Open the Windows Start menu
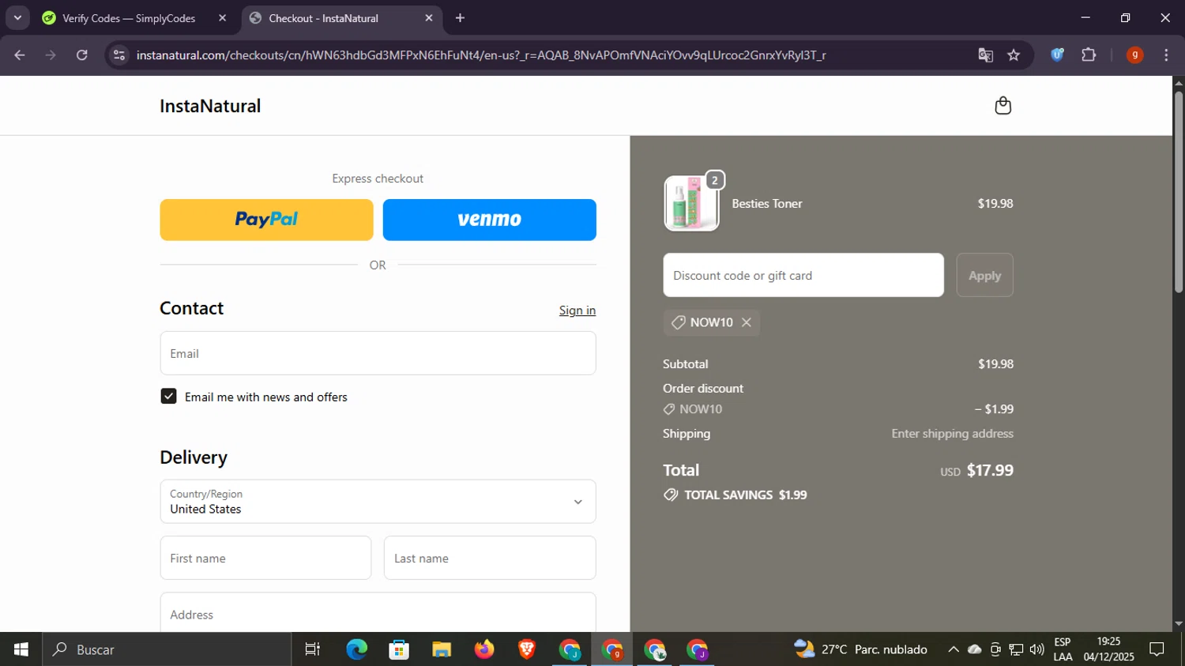1185x666 pixels. (x=21, y=649)
